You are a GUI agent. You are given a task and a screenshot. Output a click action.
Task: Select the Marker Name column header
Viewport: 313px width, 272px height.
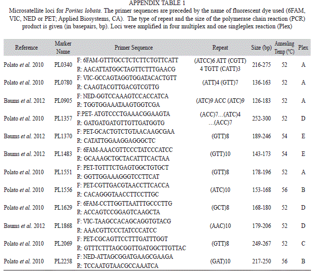point(63,48)
